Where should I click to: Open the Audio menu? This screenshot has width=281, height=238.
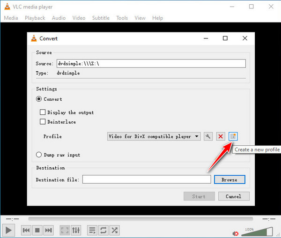click(x=59, y=18)
